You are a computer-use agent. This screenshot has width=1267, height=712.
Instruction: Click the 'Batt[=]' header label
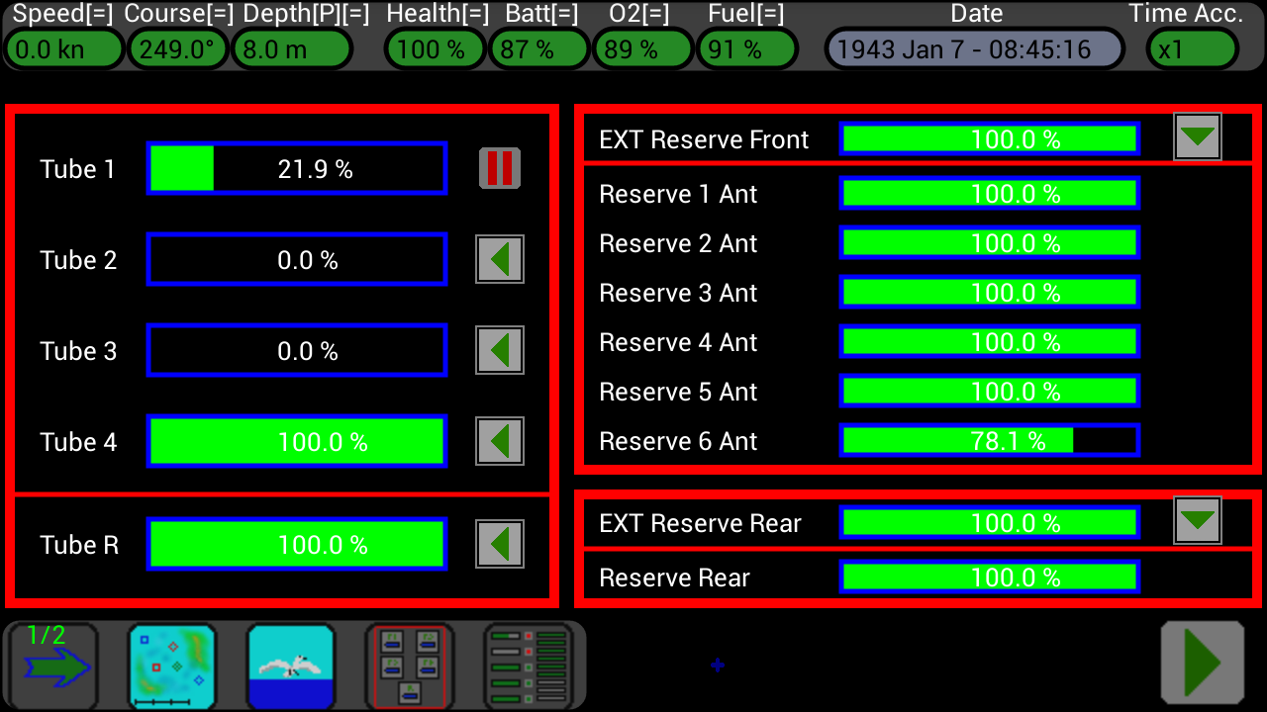point(541,14)
